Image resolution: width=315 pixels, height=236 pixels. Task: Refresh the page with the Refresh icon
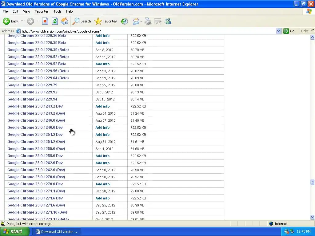55,21
